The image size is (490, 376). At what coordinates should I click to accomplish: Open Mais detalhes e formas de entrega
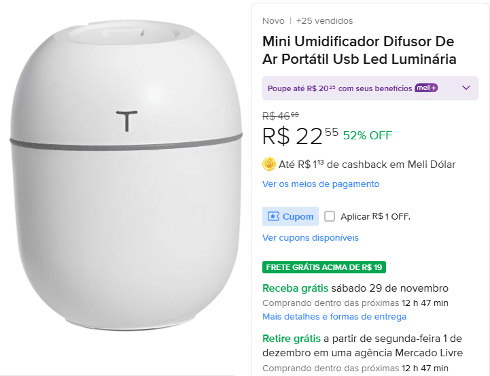[x=334, y=317]
